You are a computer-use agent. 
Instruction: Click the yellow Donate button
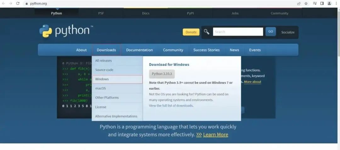click(191, 32)
